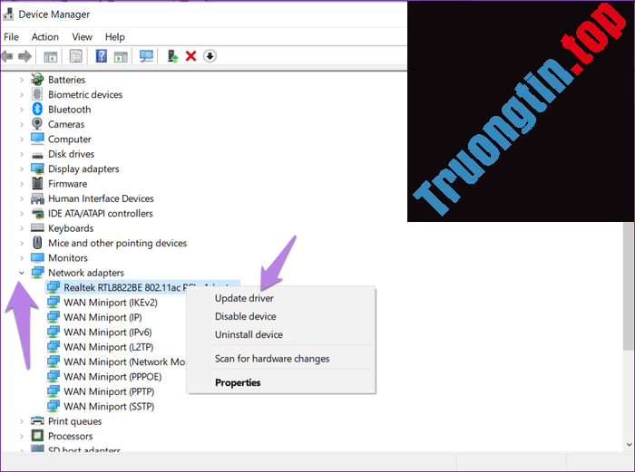Click the Bluetooth category icon
This screenshot has width=635, height=472.
tap(37, 109)
